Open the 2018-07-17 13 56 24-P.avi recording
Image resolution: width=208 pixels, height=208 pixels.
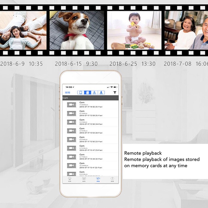tap(91, 124)
